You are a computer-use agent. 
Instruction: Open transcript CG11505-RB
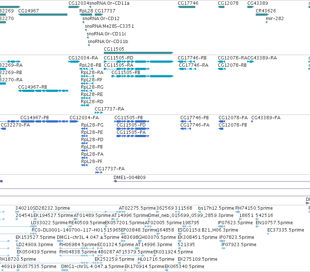pyautogui.click(x=126, y=73)
